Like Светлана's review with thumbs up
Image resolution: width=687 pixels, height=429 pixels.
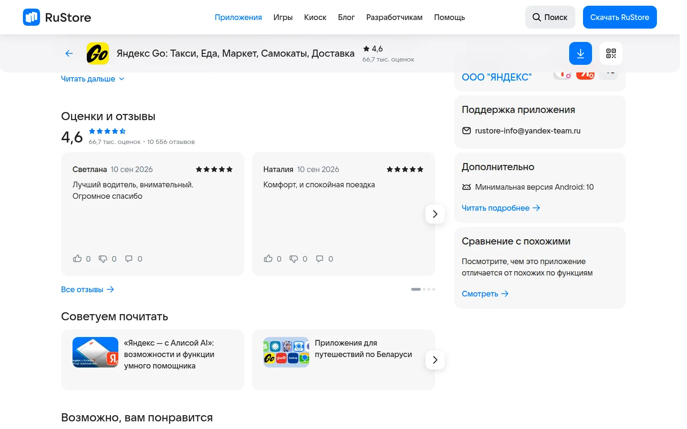point(77,259)
